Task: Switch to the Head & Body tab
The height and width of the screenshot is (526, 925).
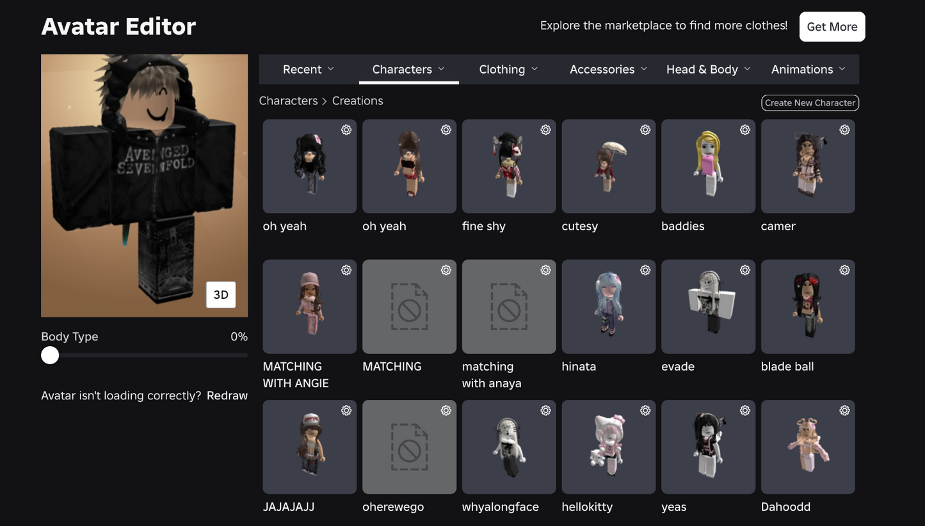Action: 707,68
